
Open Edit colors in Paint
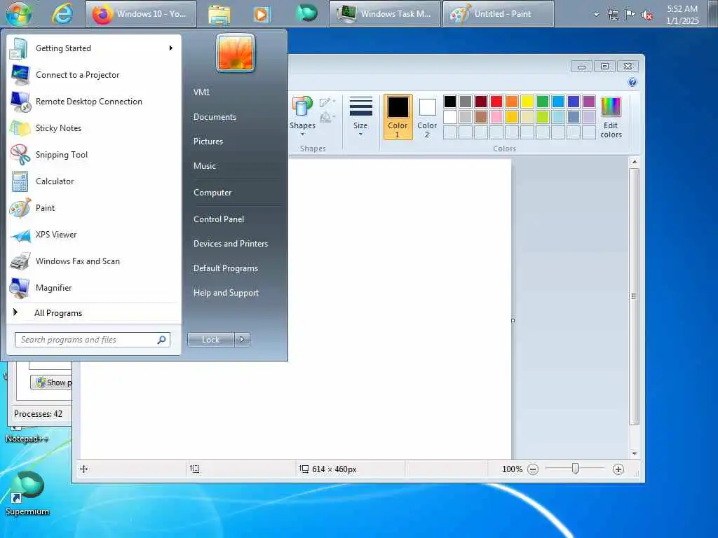coord(611,117)
